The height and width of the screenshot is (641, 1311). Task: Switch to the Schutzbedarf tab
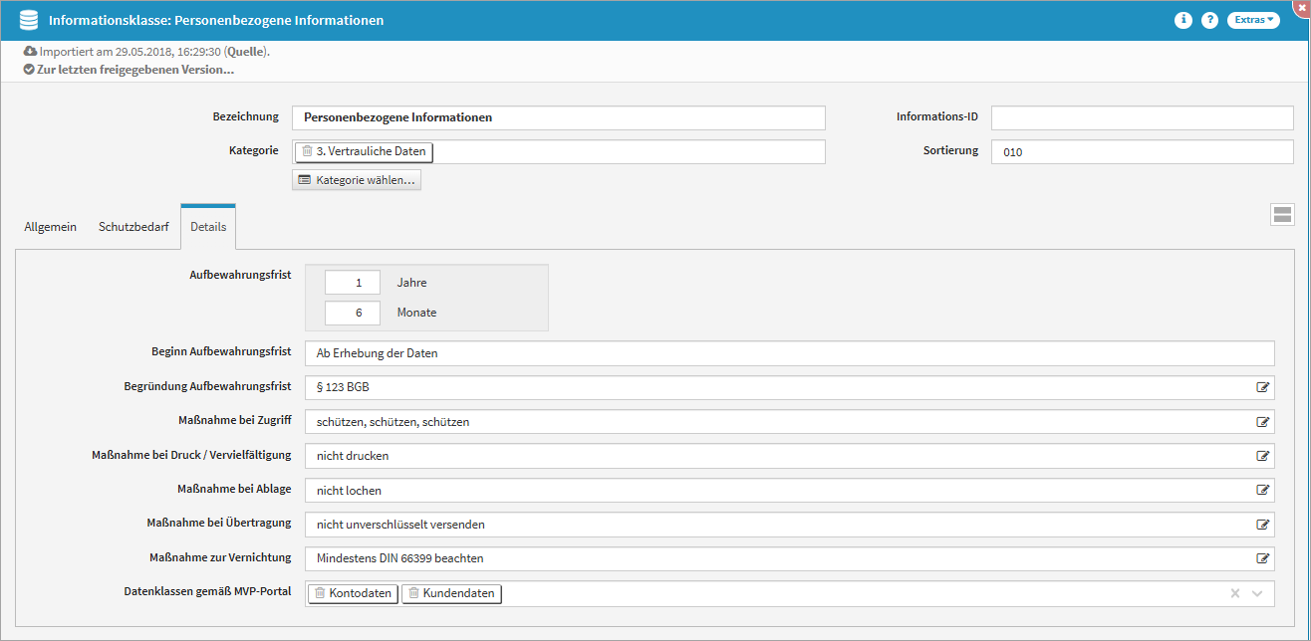(x=133, y=227)
